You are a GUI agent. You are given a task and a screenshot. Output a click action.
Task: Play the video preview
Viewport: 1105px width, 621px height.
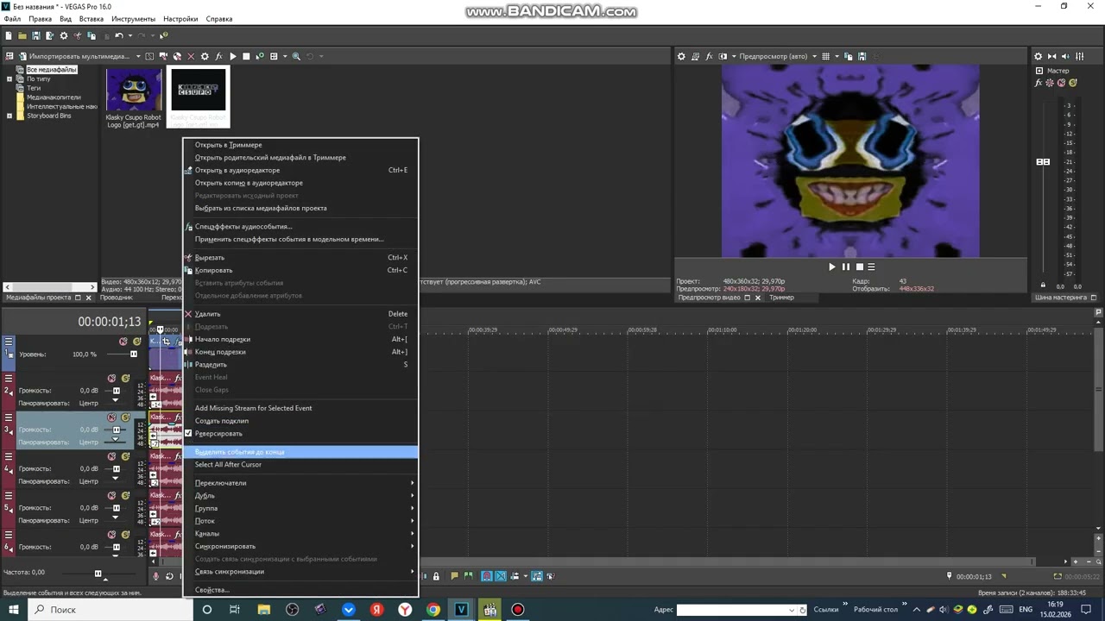point(832,267)
